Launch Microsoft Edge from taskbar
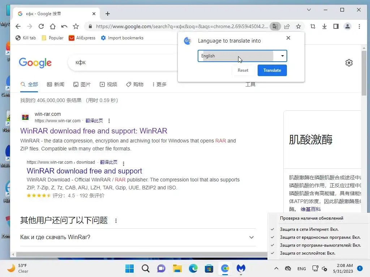The image size is (370, 277). (193, 268)
